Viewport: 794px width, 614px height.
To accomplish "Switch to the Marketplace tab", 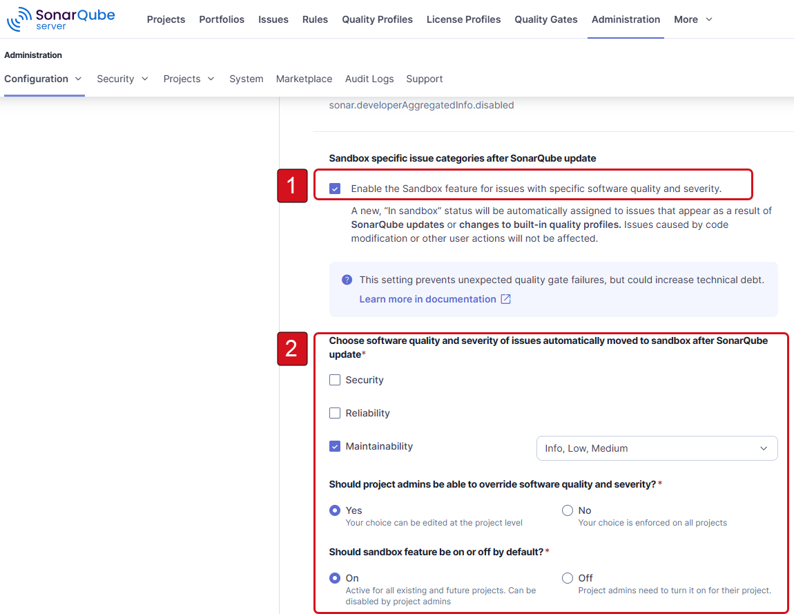I will [304, 79].
